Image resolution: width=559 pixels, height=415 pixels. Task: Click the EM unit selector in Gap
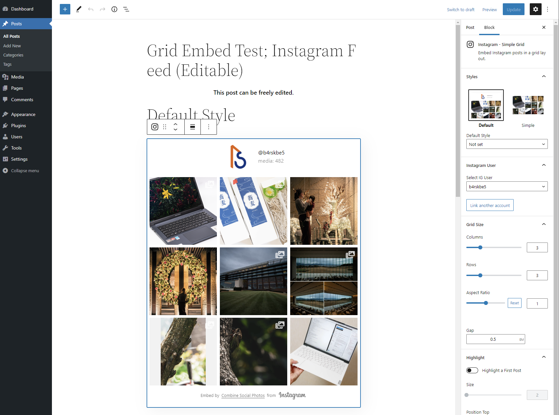click(x=522, y=339)
